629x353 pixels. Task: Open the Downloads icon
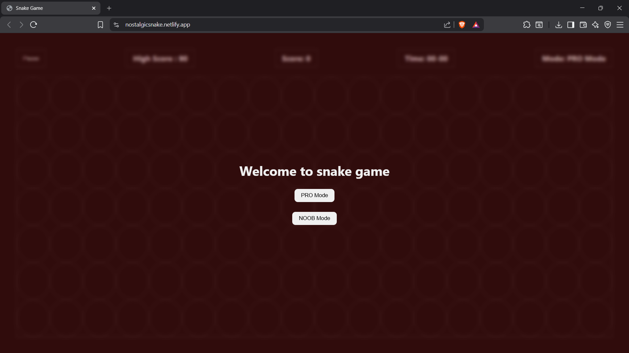[559, 25]
